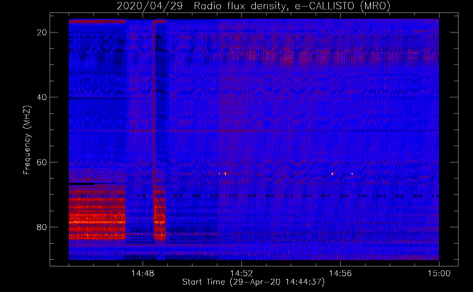Click the 80 frequency tick label
This screenshot has width=473, height=292.
42,227
